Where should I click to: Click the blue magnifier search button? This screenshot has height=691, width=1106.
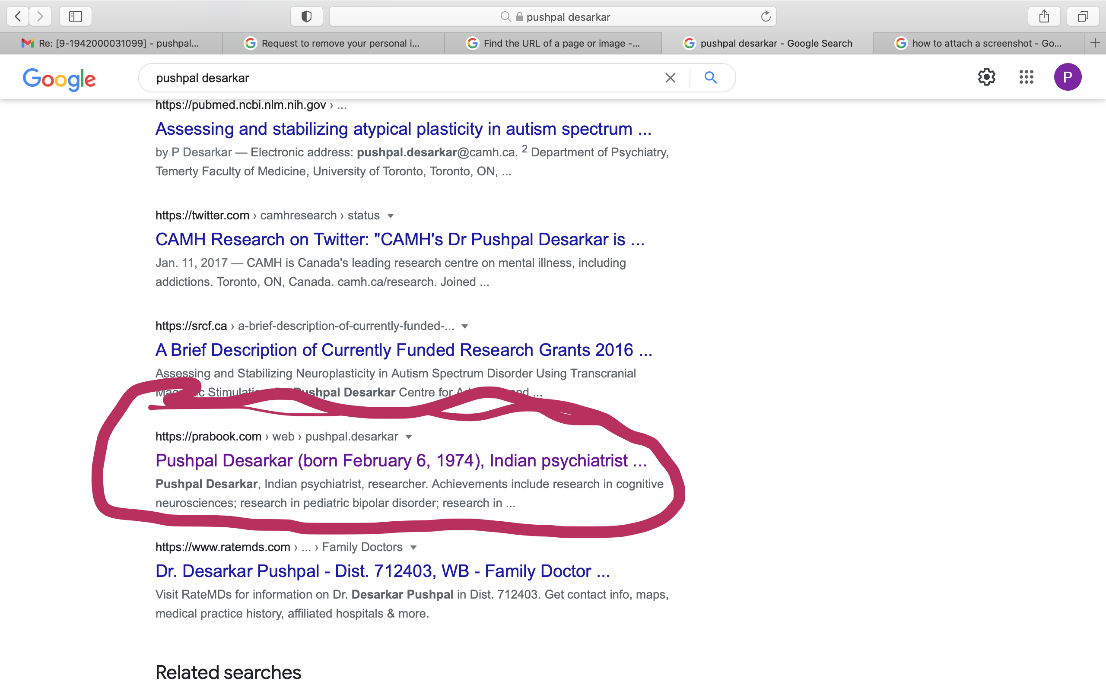tap(711, 78)
